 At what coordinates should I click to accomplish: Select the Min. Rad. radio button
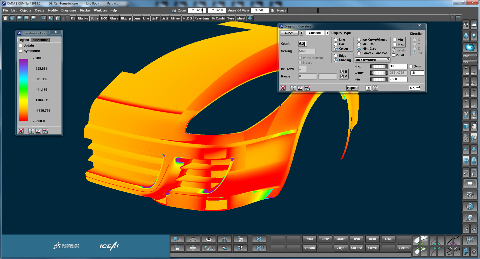359,44
